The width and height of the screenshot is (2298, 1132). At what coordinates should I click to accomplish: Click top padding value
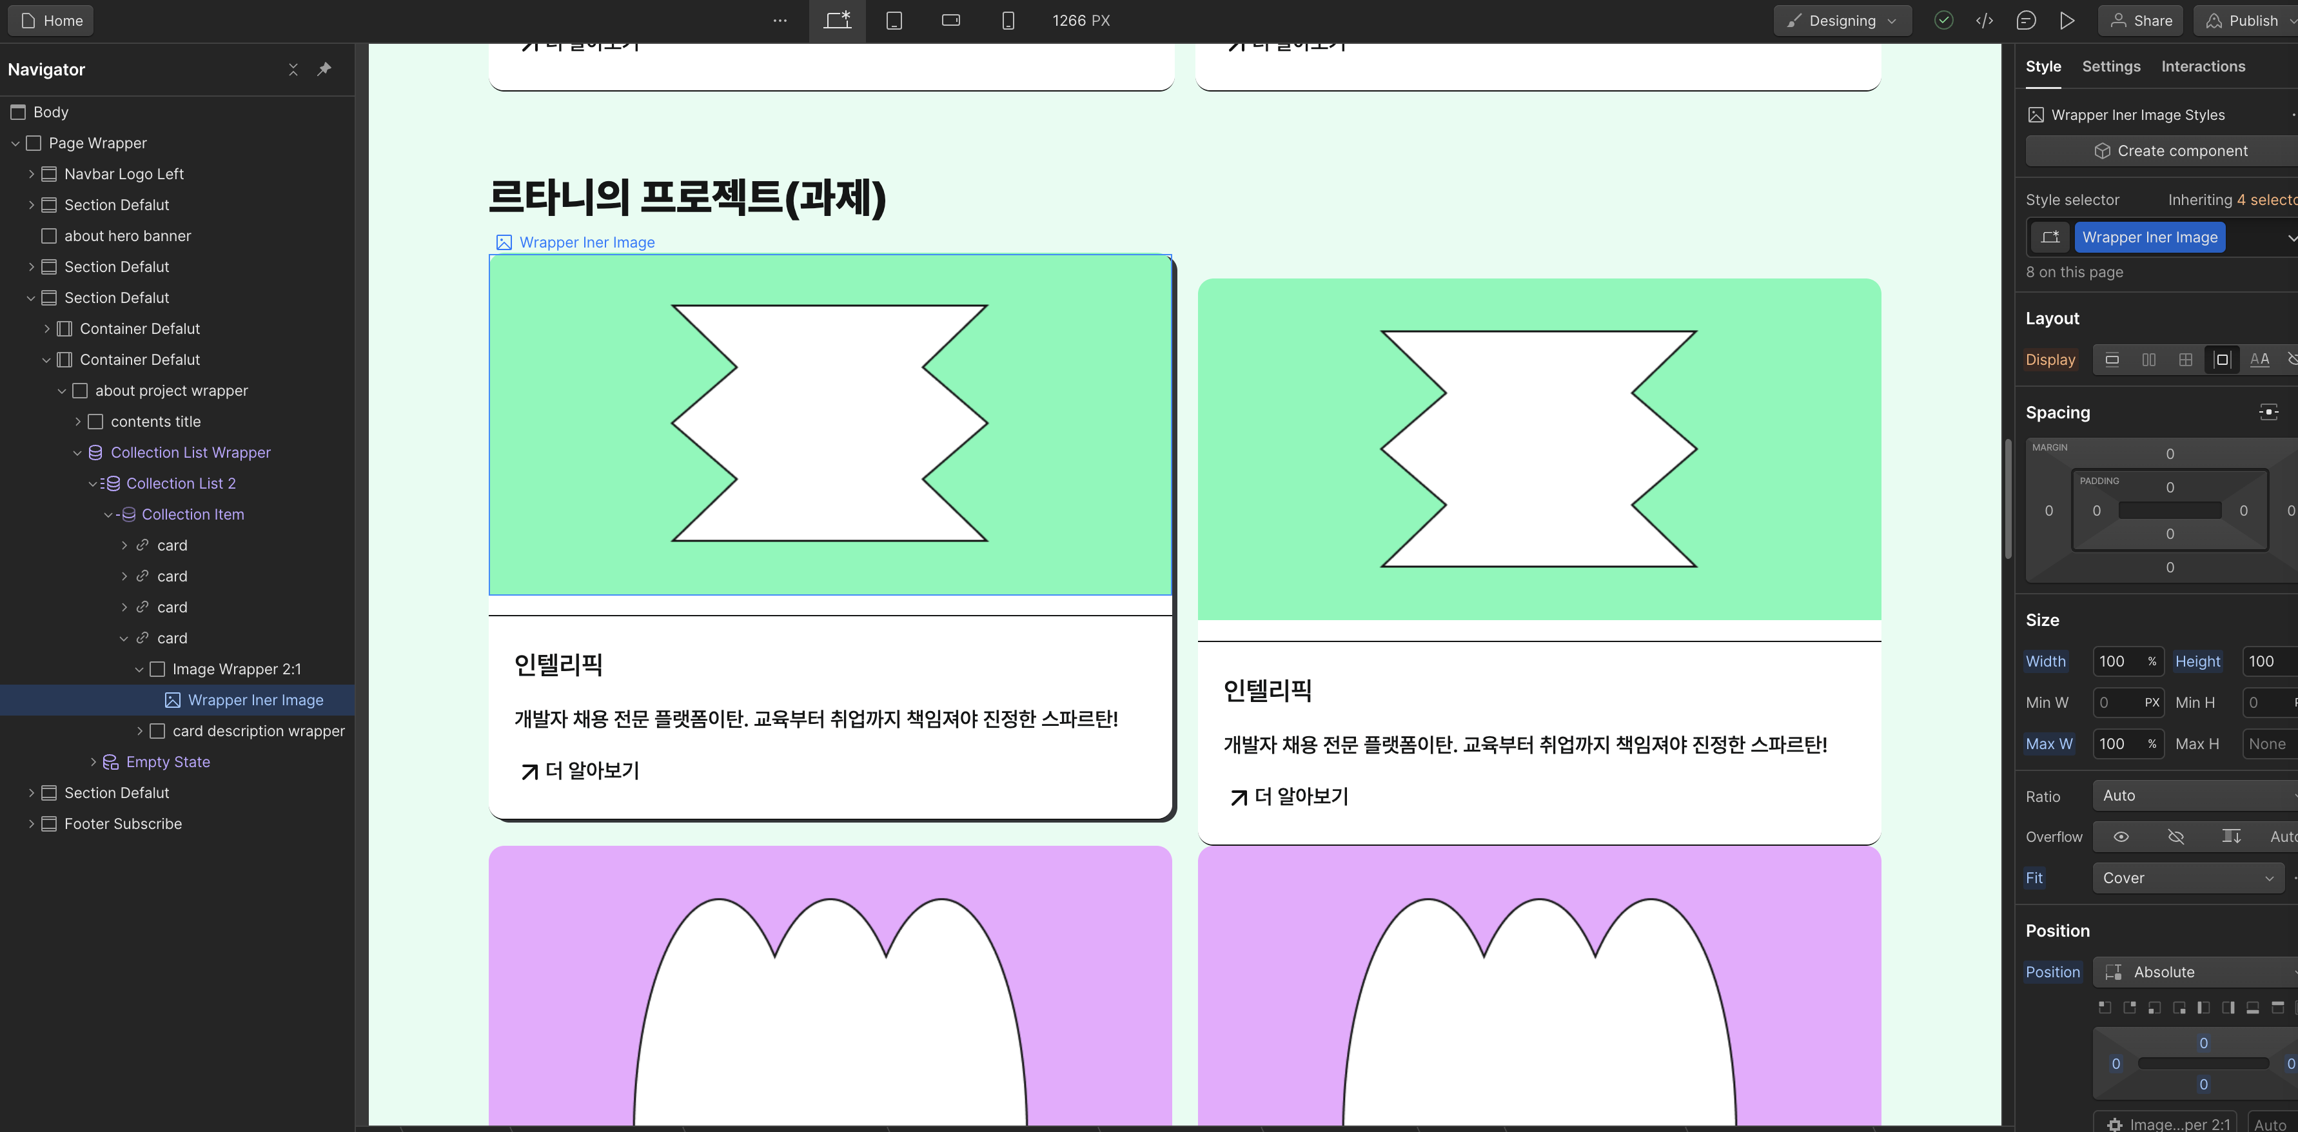(2170, 488)
